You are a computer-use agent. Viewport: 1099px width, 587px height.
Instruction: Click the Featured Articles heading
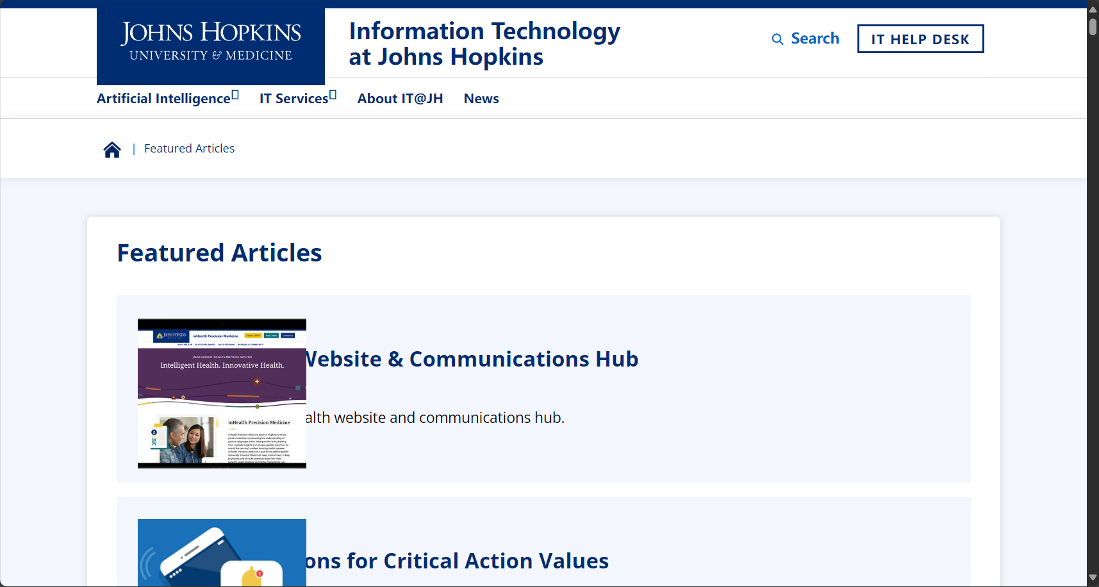[x=219, y=252]
